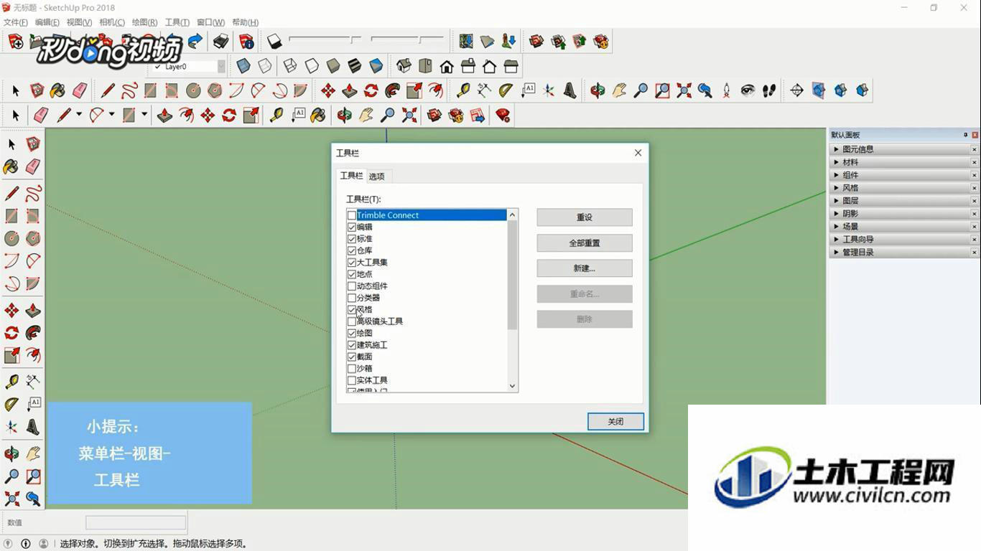Select the Offset tool in left toolbar

[x=33, y=356]
